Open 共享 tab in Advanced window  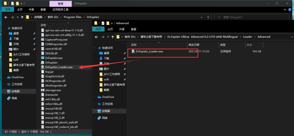[x=122, y=29]
